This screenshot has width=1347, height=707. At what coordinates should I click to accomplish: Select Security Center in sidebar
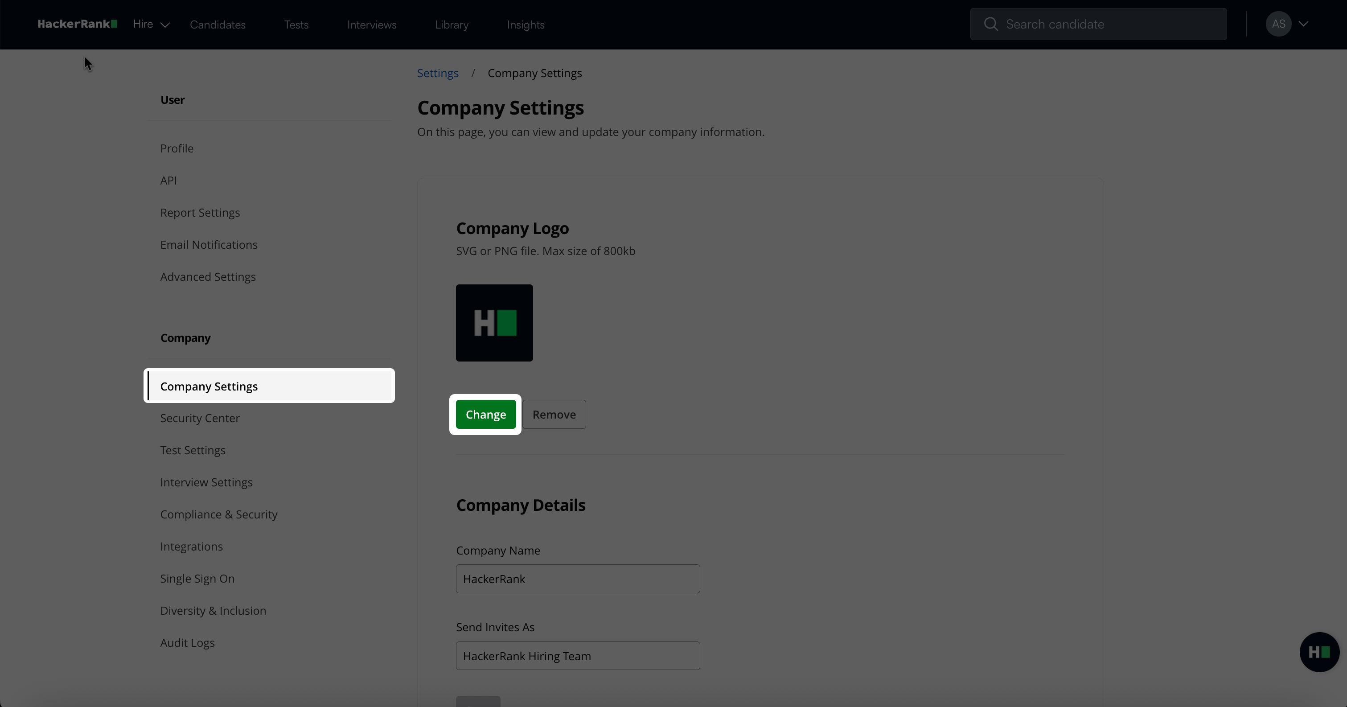coord(200,418)
